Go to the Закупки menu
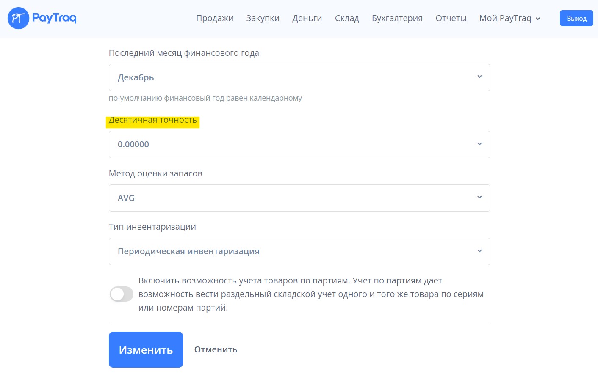 coord(263,18)
